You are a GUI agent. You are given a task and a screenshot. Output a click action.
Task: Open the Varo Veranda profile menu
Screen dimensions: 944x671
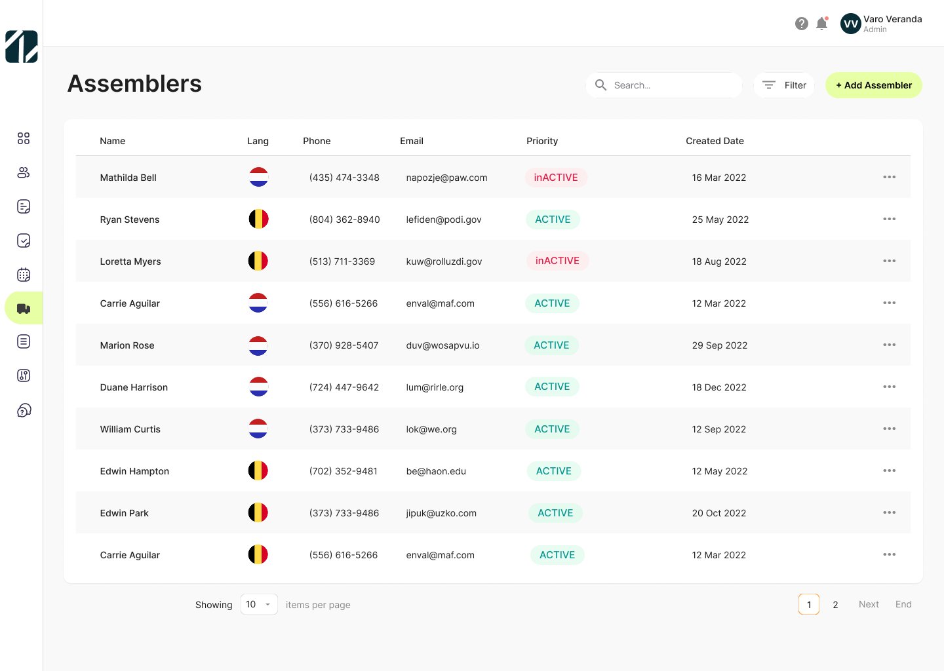(881, 24)
